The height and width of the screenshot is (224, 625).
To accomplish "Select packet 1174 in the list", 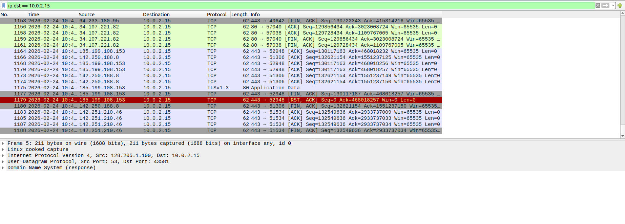I will click(x=221, y=82).
